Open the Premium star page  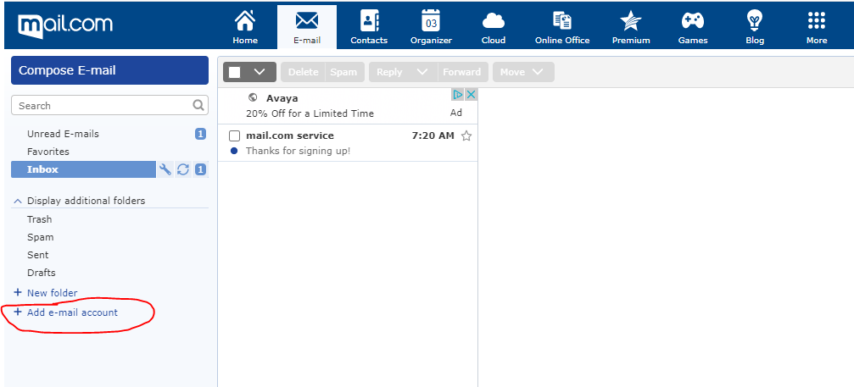(x=631, y=26)
